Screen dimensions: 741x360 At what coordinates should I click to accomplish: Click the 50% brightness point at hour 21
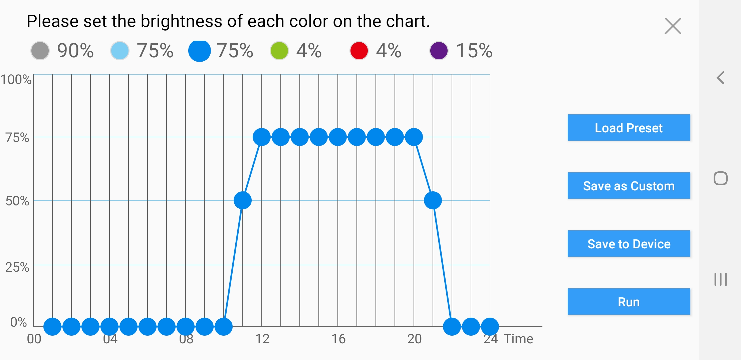[x=433, y=200]
